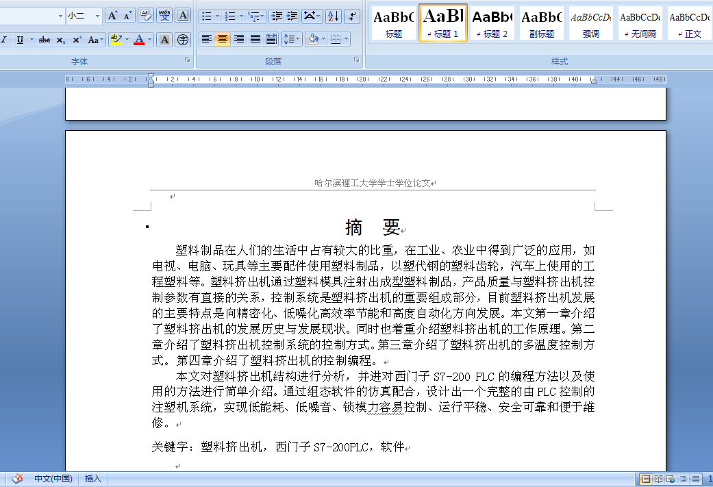Select the Enclose Characters icon
Image resolution: width=713 pixels, height=487 pixels.
coord(183,38)
